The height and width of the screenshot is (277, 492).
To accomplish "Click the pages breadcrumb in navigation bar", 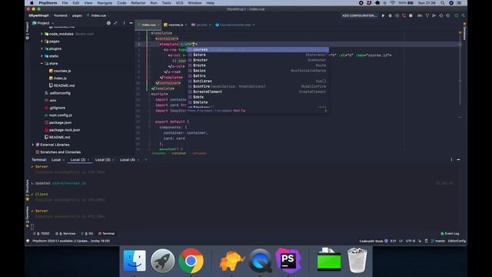I will click(77, 15).
